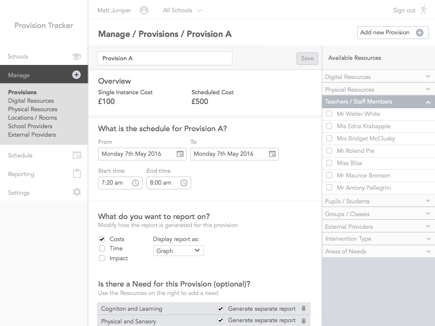Click clock icon in End time field
The width and height of the screenshot is (435, 326).
(184, 183)
